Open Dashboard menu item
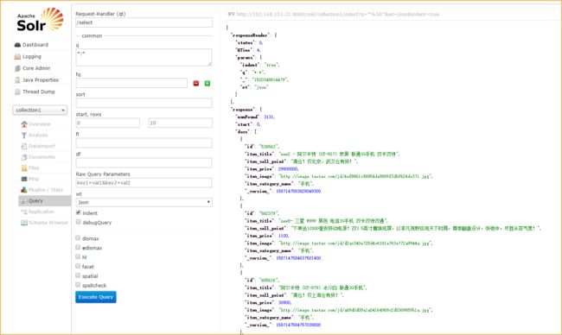 tap(35, 45)
